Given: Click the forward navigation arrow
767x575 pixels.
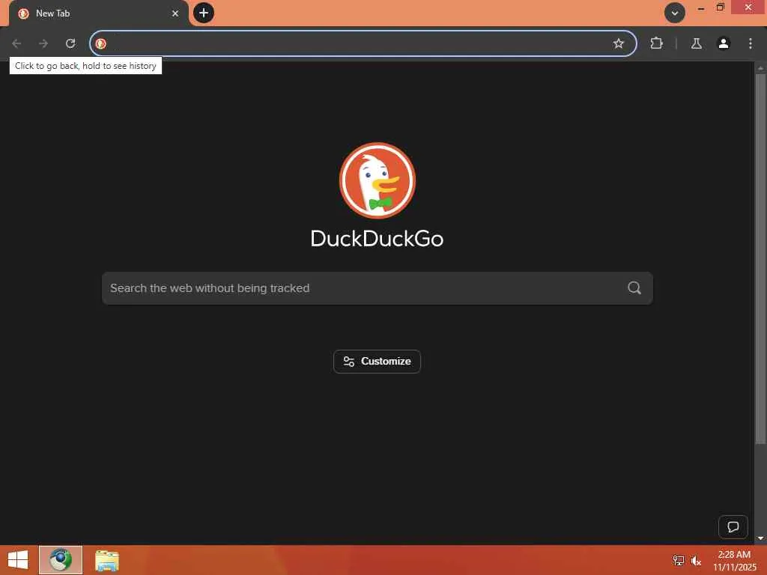Looking at the screenshot, I should [43, 43].
